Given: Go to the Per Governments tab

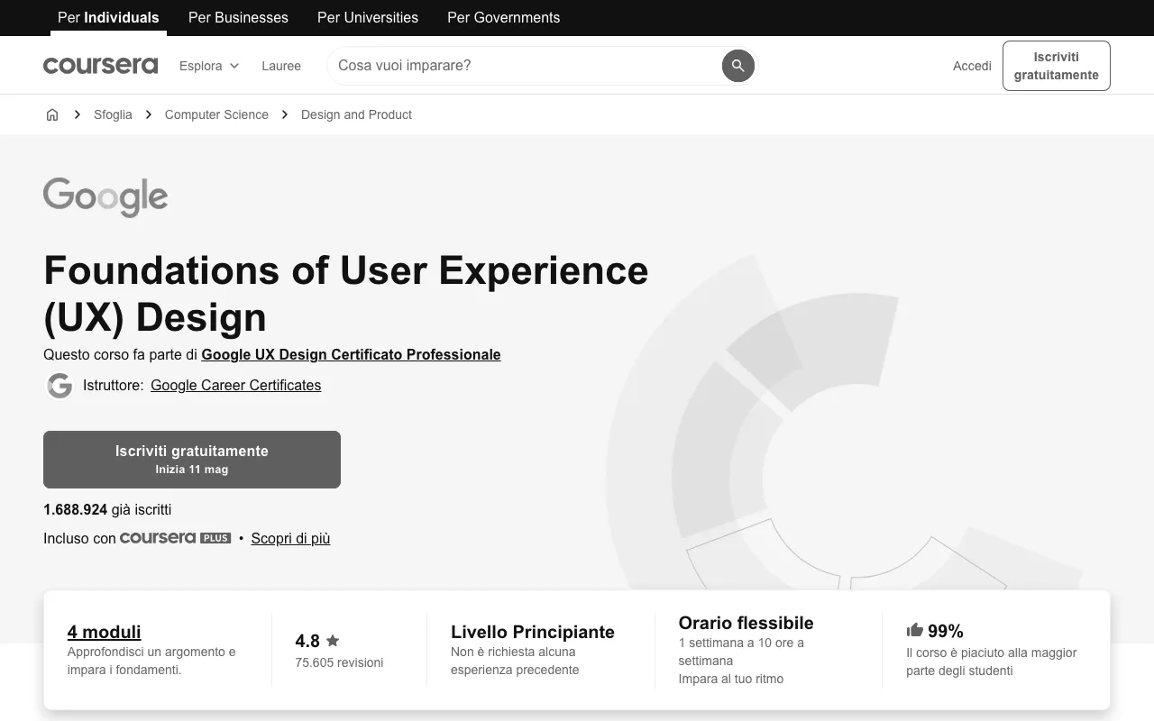Looking at the screenshot, I should pyautogui.click(x=503, y=17).
